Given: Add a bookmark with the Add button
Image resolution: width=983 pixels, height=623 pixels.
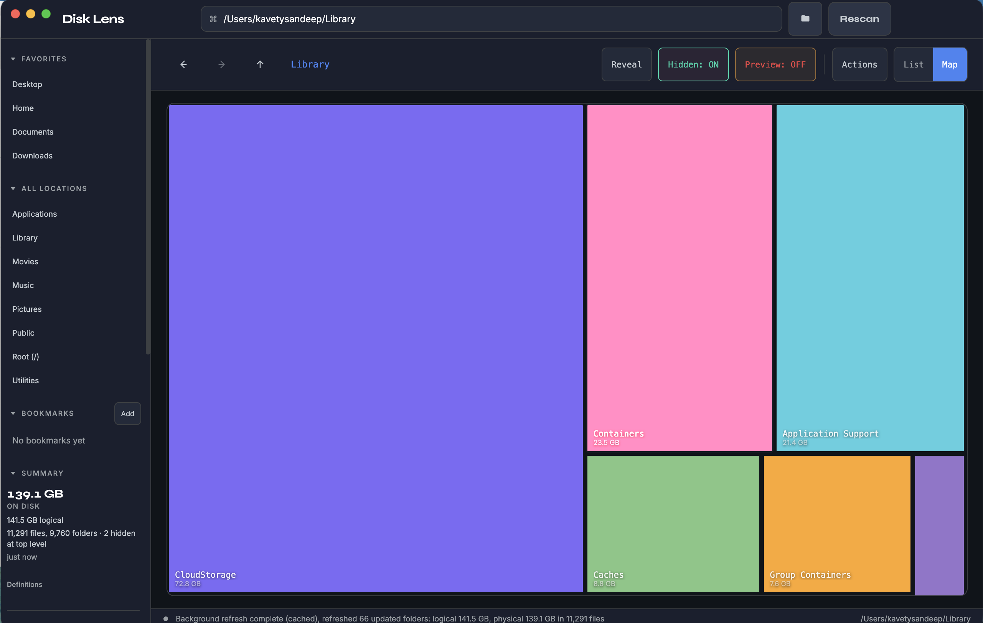Looking at the screenshot, I should pos(127,413).
